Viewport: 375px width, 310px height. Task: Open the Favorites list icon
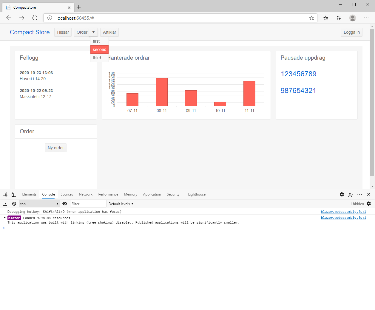click(326, 18)
